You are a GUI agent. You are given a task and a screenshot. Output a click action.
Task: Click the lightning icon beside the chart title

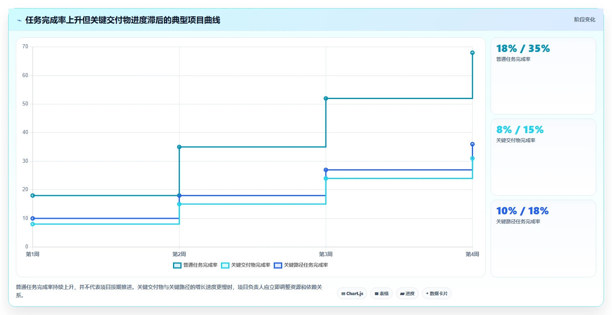click(x=19, y=20)
